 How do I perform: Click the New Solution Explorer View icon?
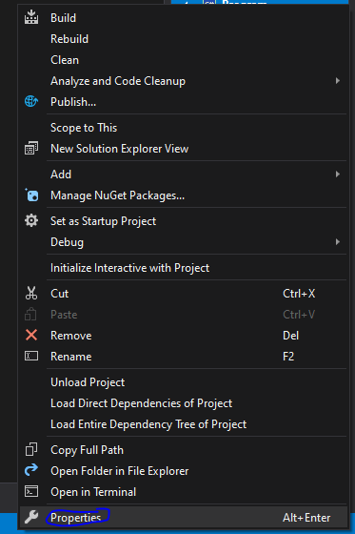click(x=31, y=149)
